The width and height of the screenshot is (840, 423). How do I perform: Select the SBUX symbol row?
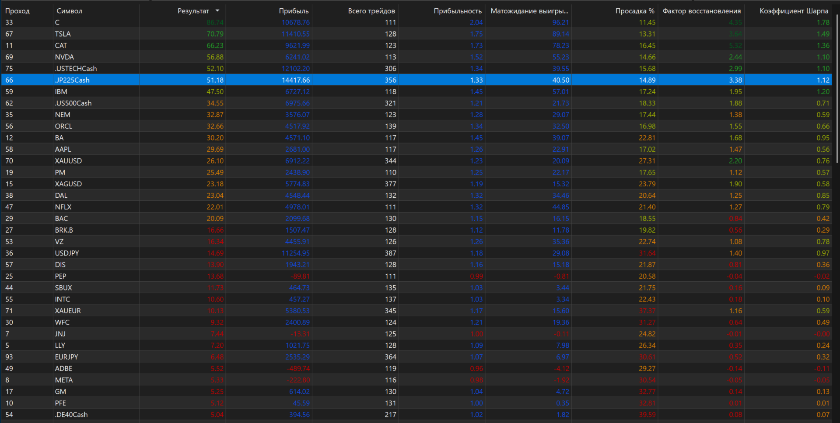click(x=416, y=288)
